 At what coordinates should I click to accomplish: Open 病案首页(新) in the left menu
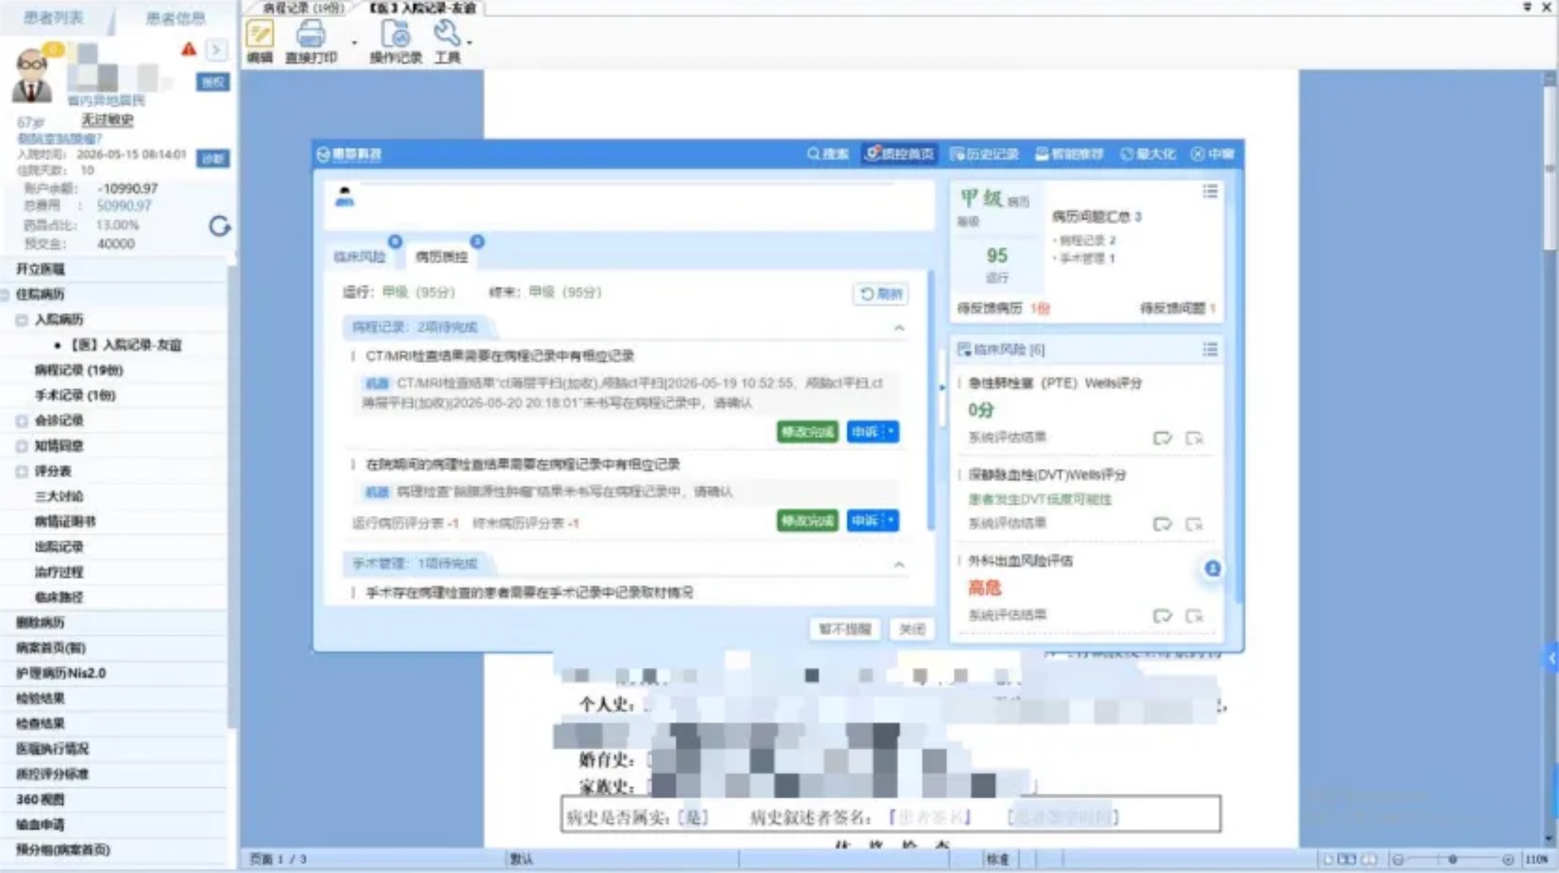point(51,648)
